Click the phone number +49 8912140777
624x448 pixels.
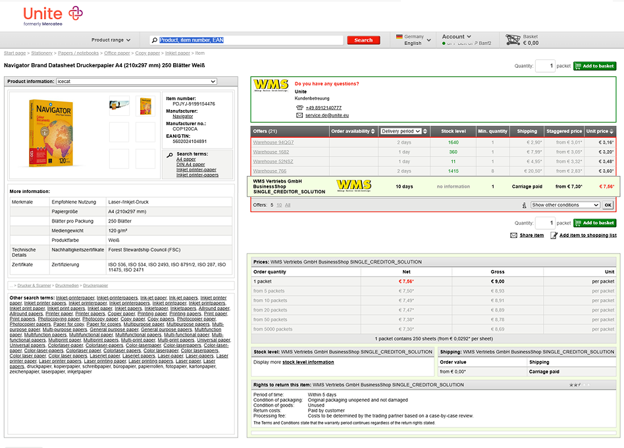tap(324, 108)
